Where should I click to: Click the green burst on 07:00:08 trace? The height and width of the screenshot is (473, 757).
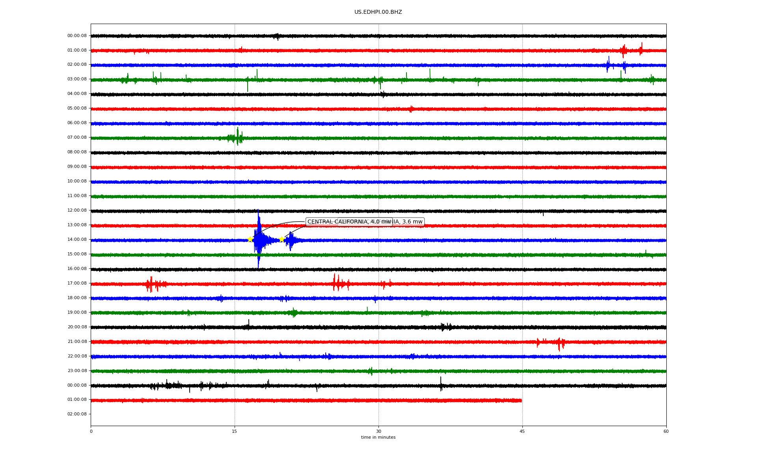237,137
